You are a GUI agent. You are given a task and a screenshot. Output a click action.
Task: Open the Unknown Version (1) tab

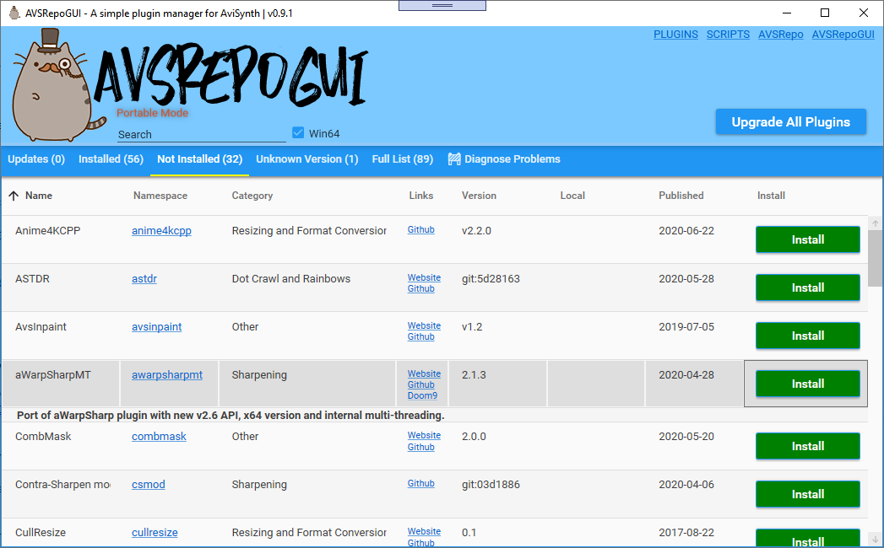coord(307,159)
